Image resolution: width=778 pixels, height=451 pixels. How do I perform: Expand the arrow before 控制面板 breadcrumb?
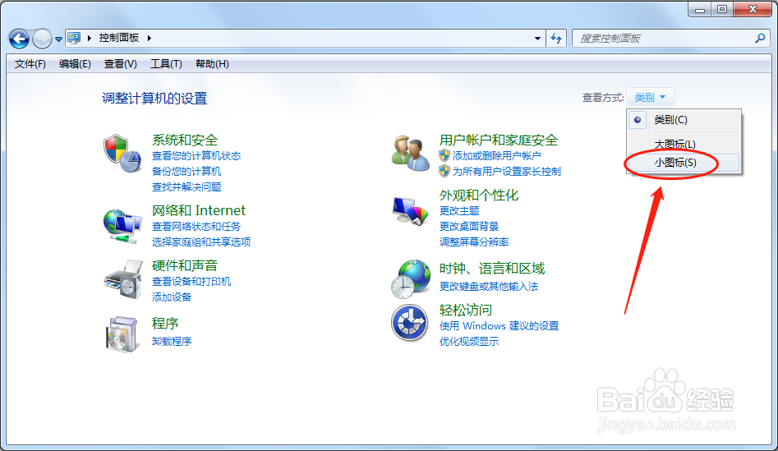(90, 38)
